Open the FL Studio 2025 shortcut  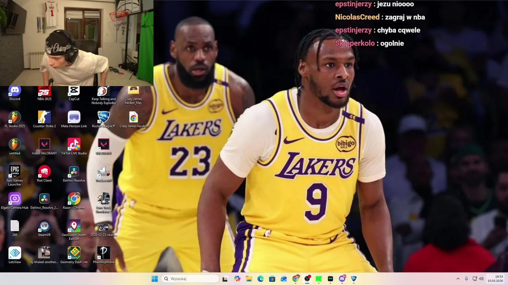pyautogui.click(x=15, y=120)
